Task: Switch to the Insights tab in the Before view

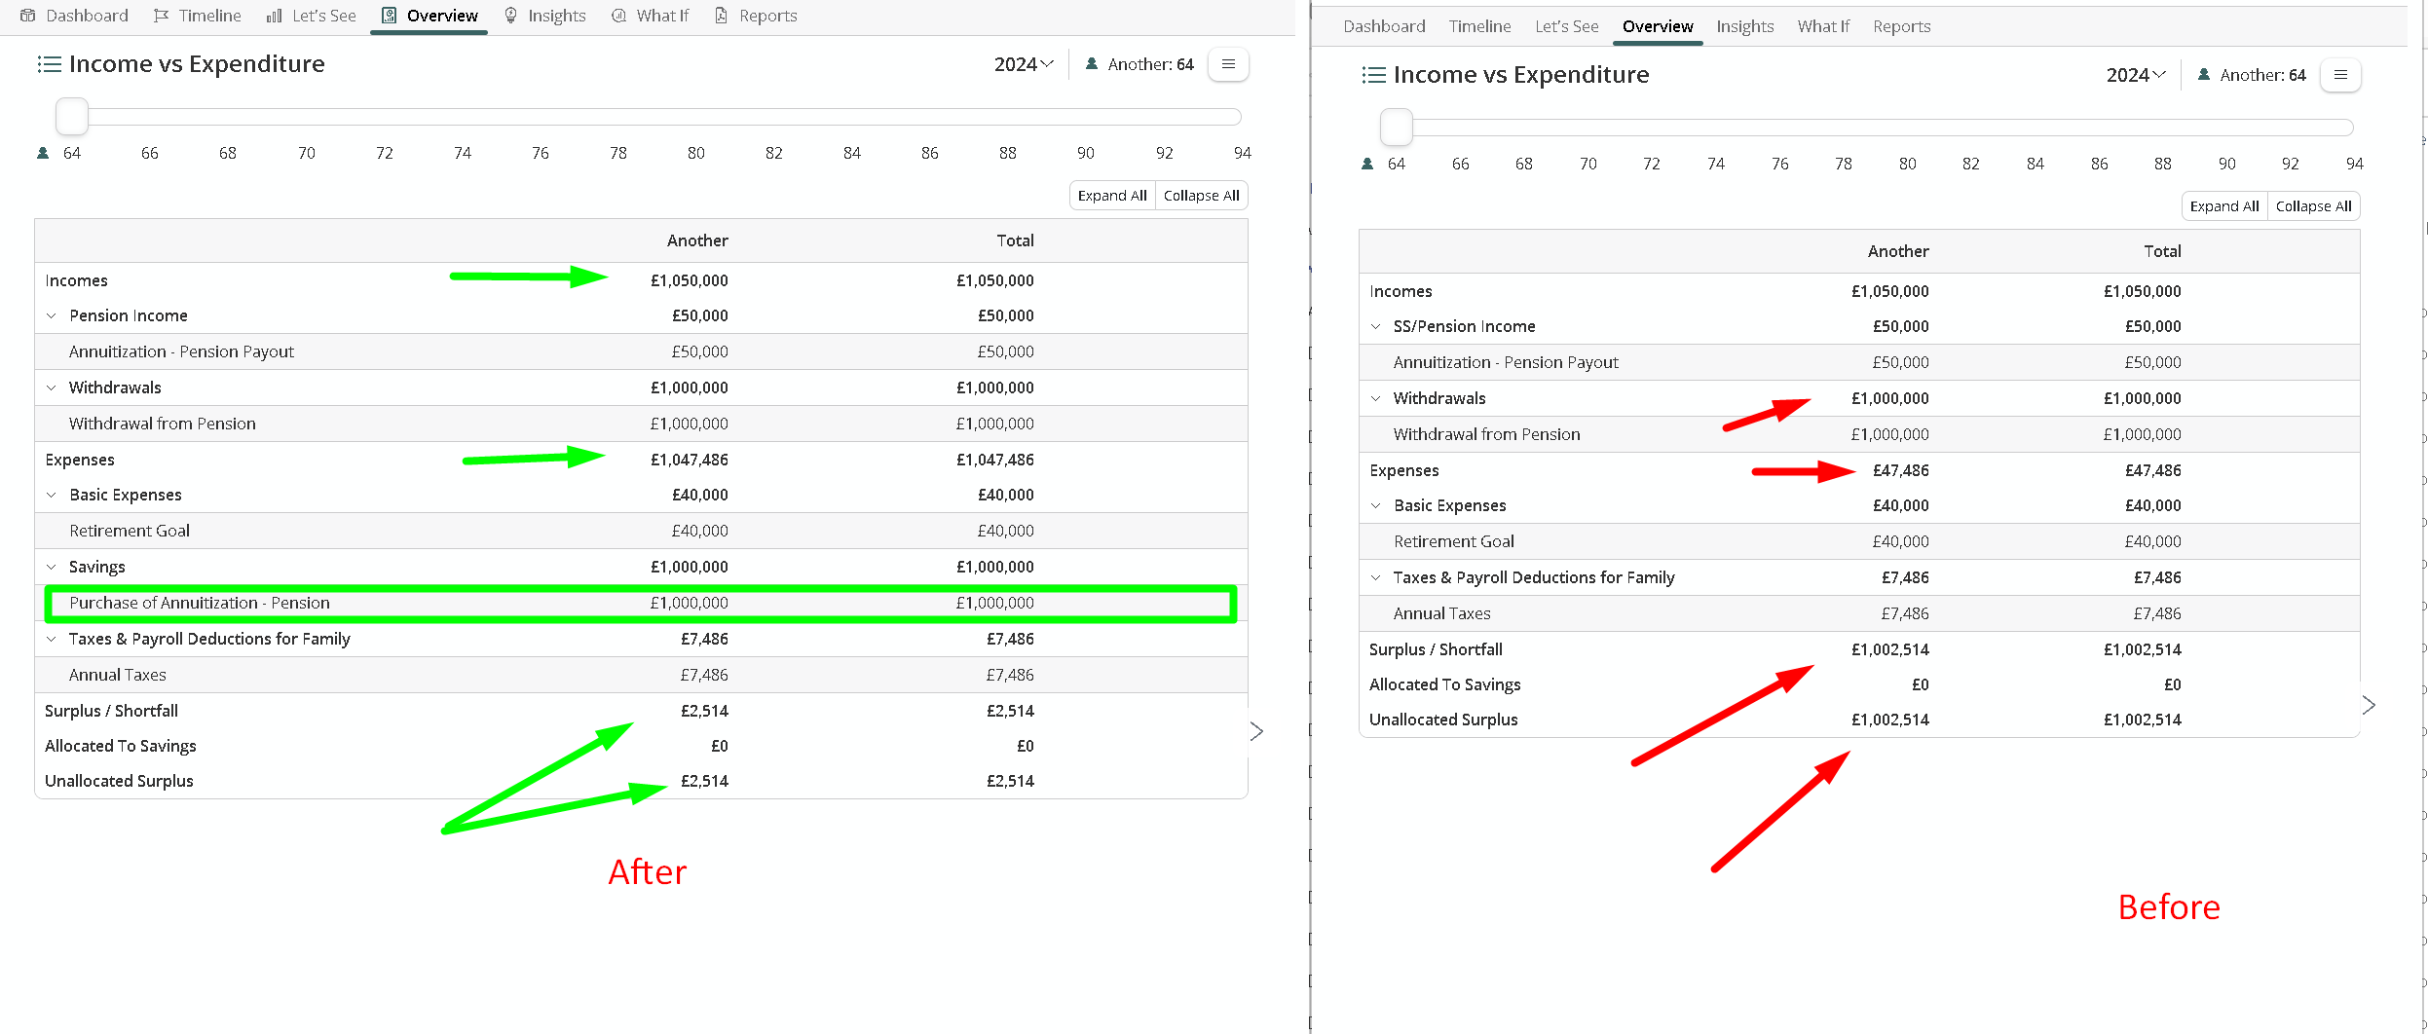Action: pos(1744,26)
